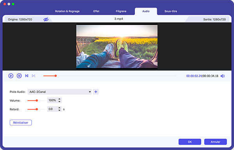Open the Filigrane tab

[121, 11]
